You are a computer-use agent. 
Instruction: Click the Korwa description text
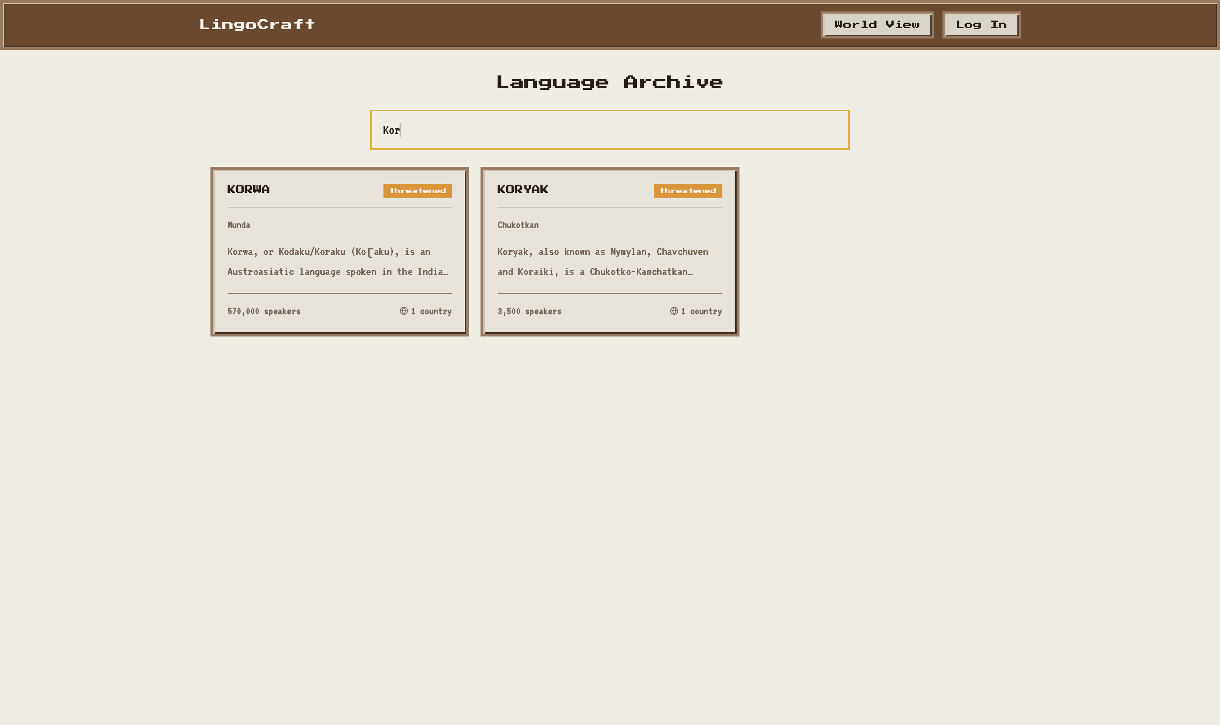[x=337, y=262]
